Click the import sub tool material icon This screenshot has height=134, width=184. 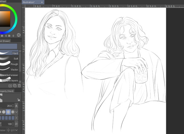[x=10, y=85]
